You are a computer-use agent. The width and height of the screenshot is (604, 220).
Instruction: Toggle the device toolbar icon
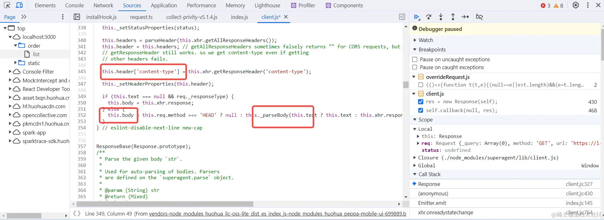(19, 5)
